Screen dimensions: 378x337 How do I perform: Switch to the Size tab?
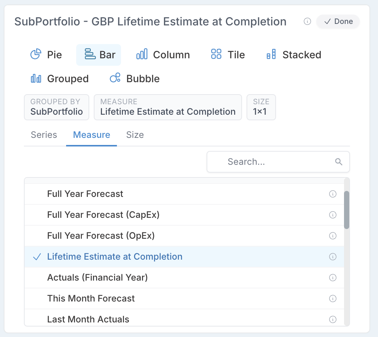click(x=135, y=135)
